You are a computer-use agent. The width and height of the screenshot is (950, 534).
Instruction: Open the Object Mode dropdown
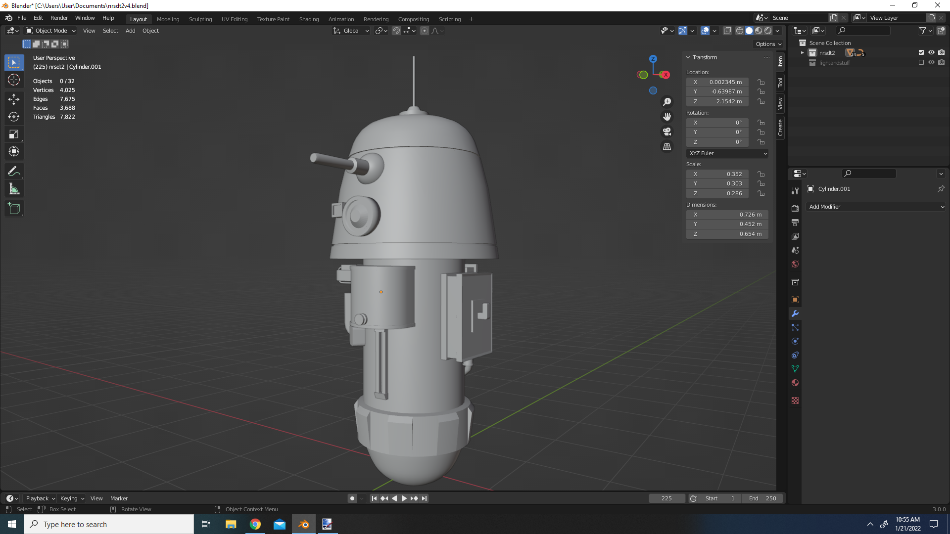50,31
